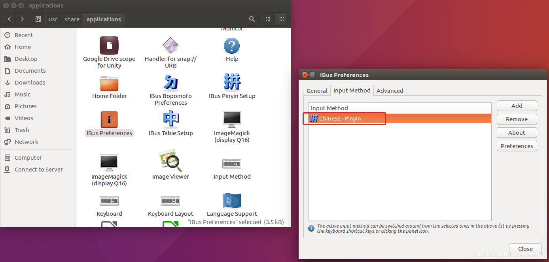Select the Input Method keyboard icon
549x262 pixels.
tap(232, 164)
